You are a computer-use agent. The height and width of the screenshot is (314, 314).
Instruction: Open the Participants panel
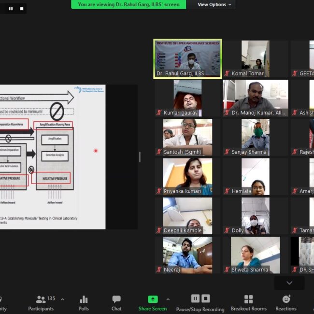coord(41,303)
